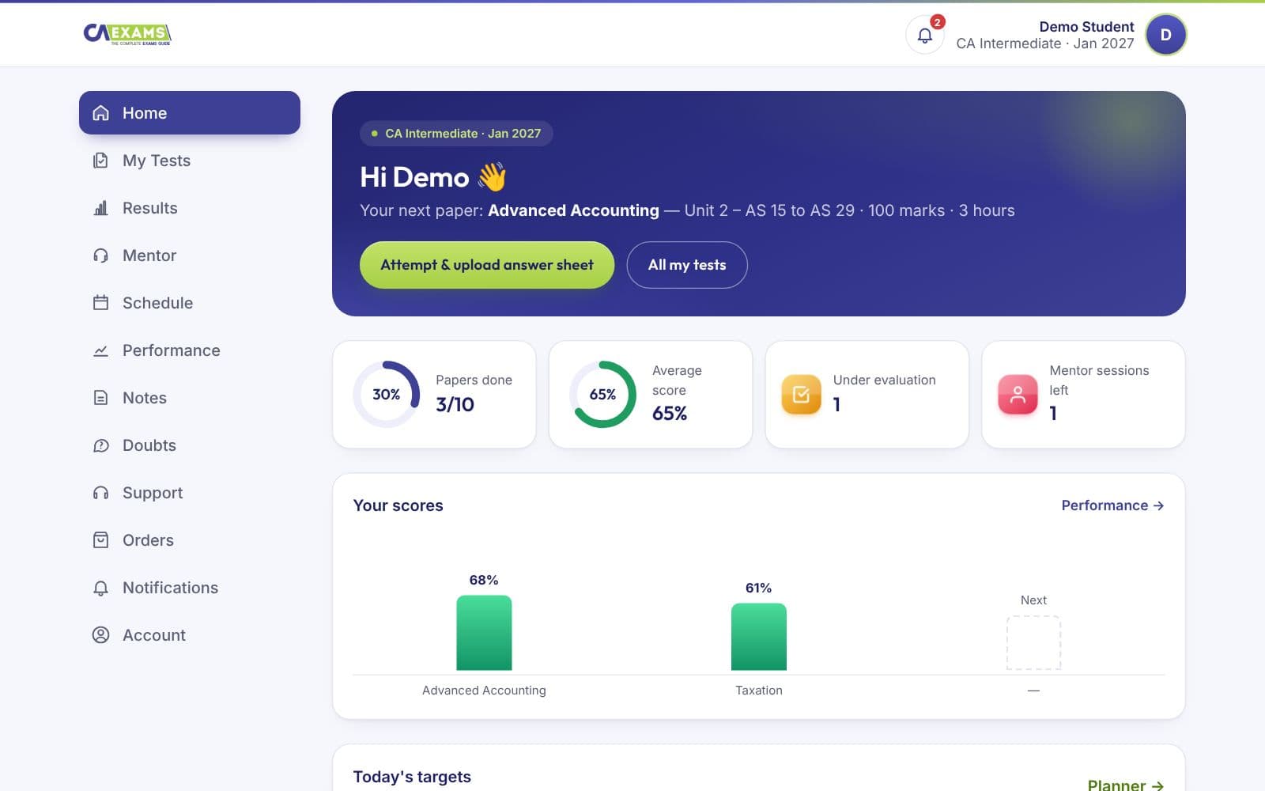Open the Results menu item
This screenshot has height=791, width=1265.
[x=190, y=208]
